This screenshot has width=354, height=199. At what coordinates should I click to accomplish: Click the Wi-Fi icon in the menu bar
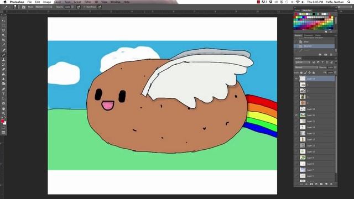298,2
